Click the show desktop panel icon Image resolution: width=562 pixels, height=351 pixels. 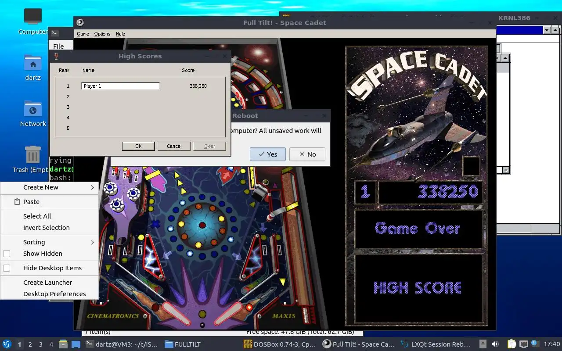point(76,344)
